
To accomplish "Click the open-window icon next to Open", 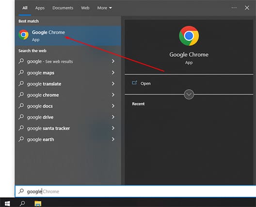I will click(x=134, y=83).
